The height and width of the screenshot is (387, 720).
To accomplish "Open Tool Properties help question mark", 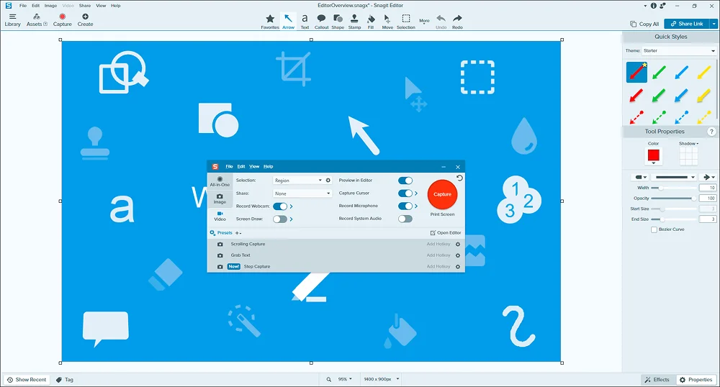I will 711,132.
